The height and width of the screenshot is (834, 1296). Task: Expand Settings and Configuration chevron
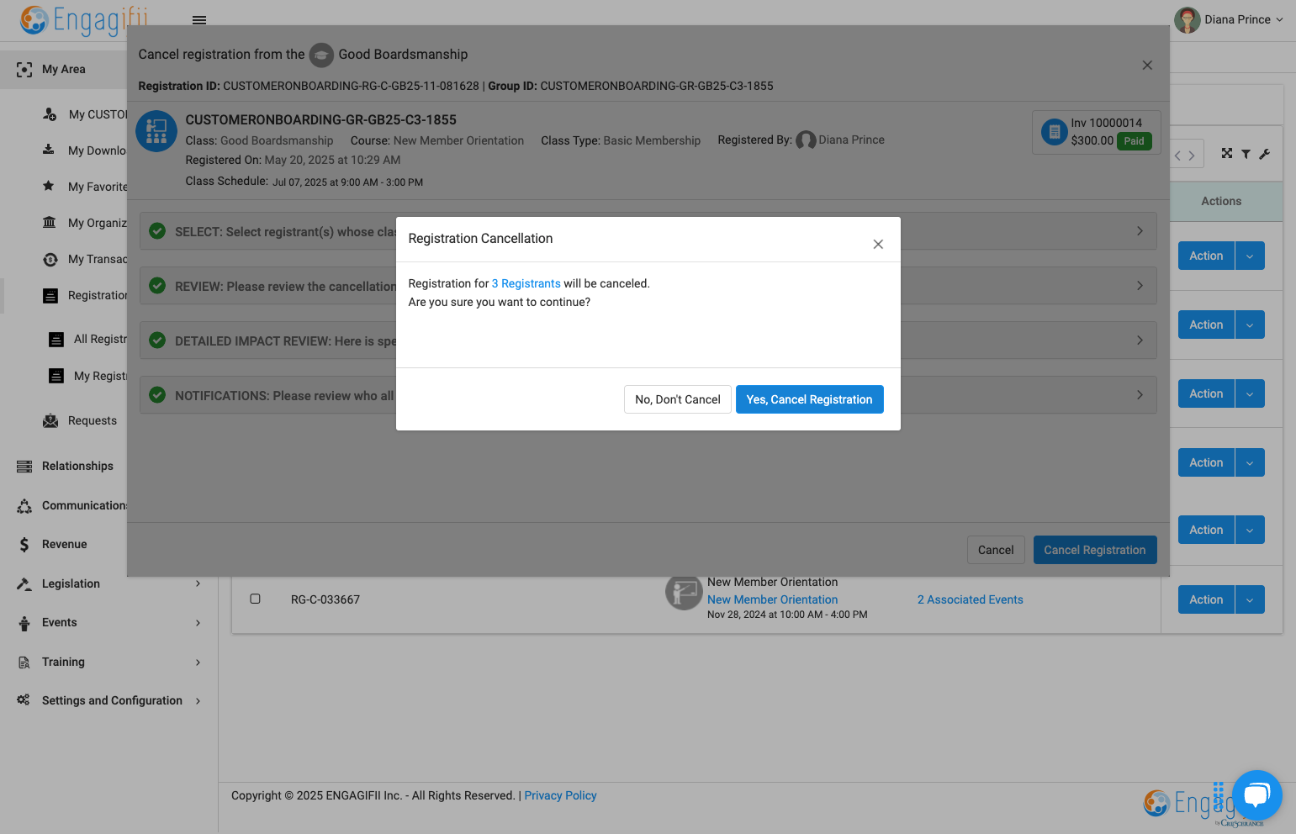click(198, 700)
